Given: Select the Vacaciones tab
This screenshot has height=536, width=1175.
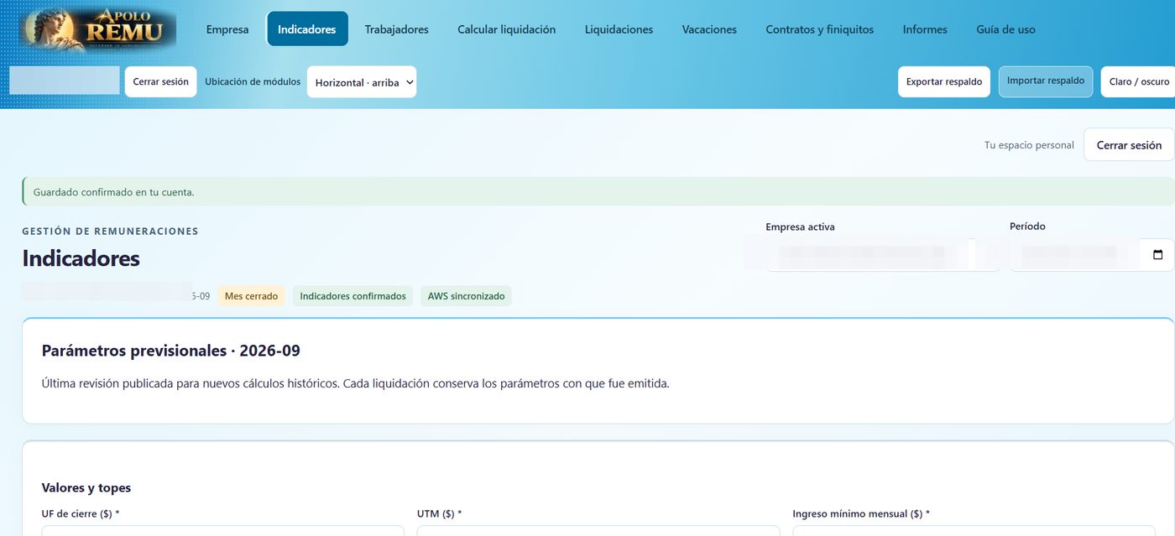Looking at the screenshot, I should point(709,29).
